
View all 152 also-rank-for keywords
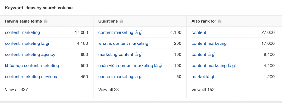[x=203, y=90]
